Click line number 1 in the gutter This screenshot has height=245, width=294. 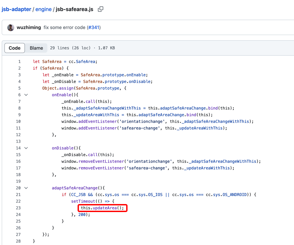19,62
